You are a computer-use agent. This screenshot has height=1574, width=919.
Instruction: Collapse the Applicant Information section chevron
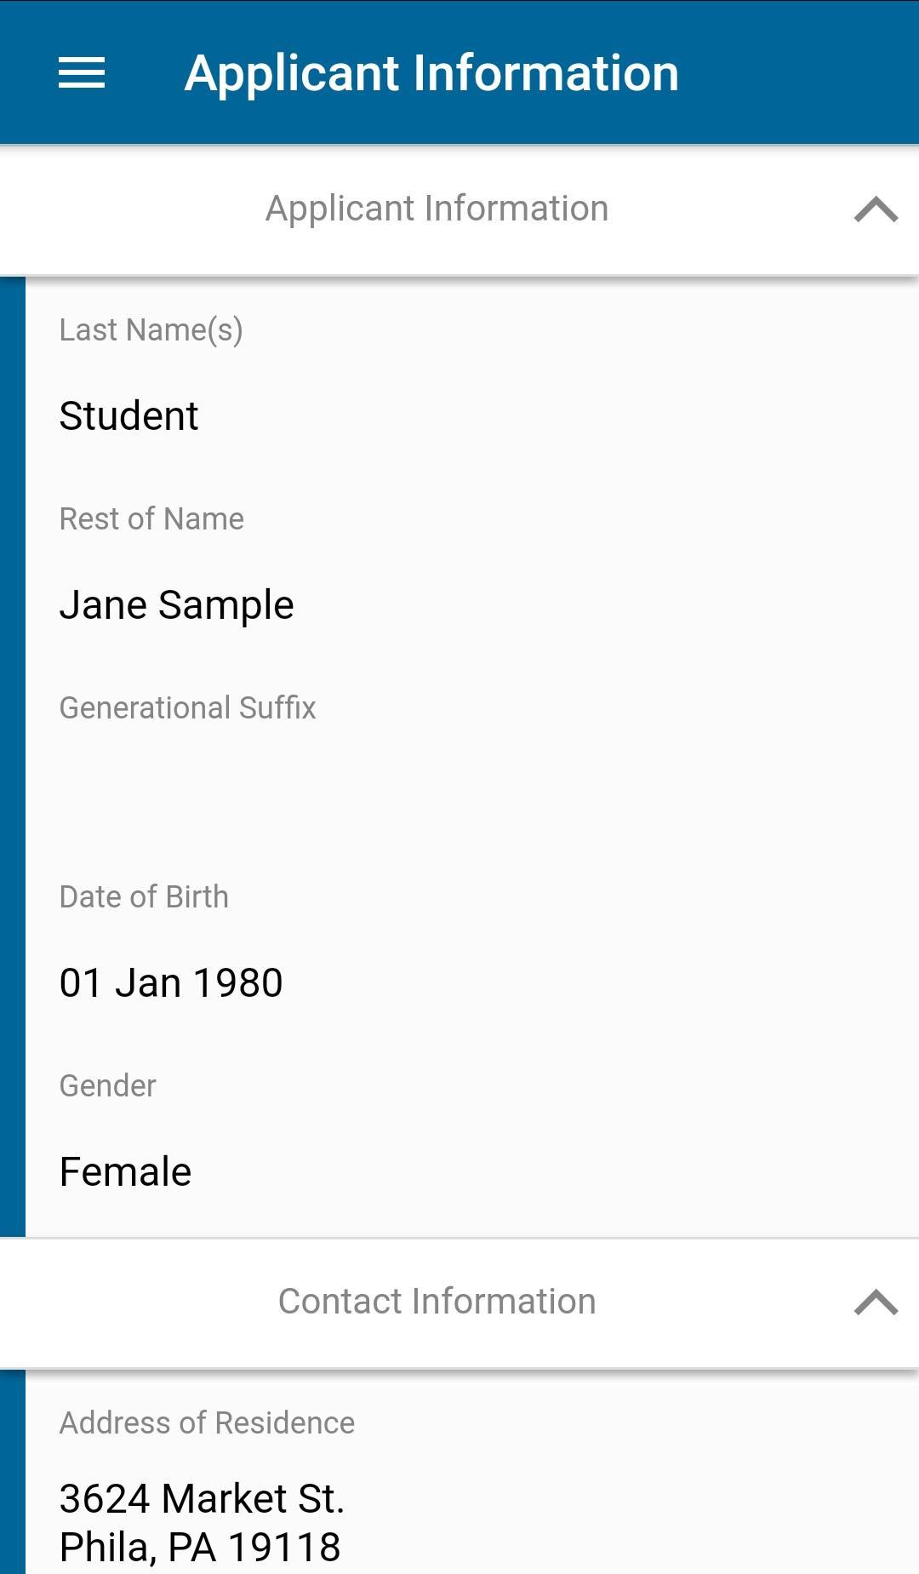(x=876, y=209)
